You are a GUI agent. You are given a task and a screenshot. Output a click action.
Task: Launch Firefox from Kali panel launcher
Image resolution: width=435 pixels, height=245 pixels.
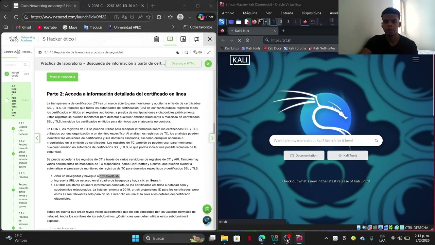coord(254,22)
